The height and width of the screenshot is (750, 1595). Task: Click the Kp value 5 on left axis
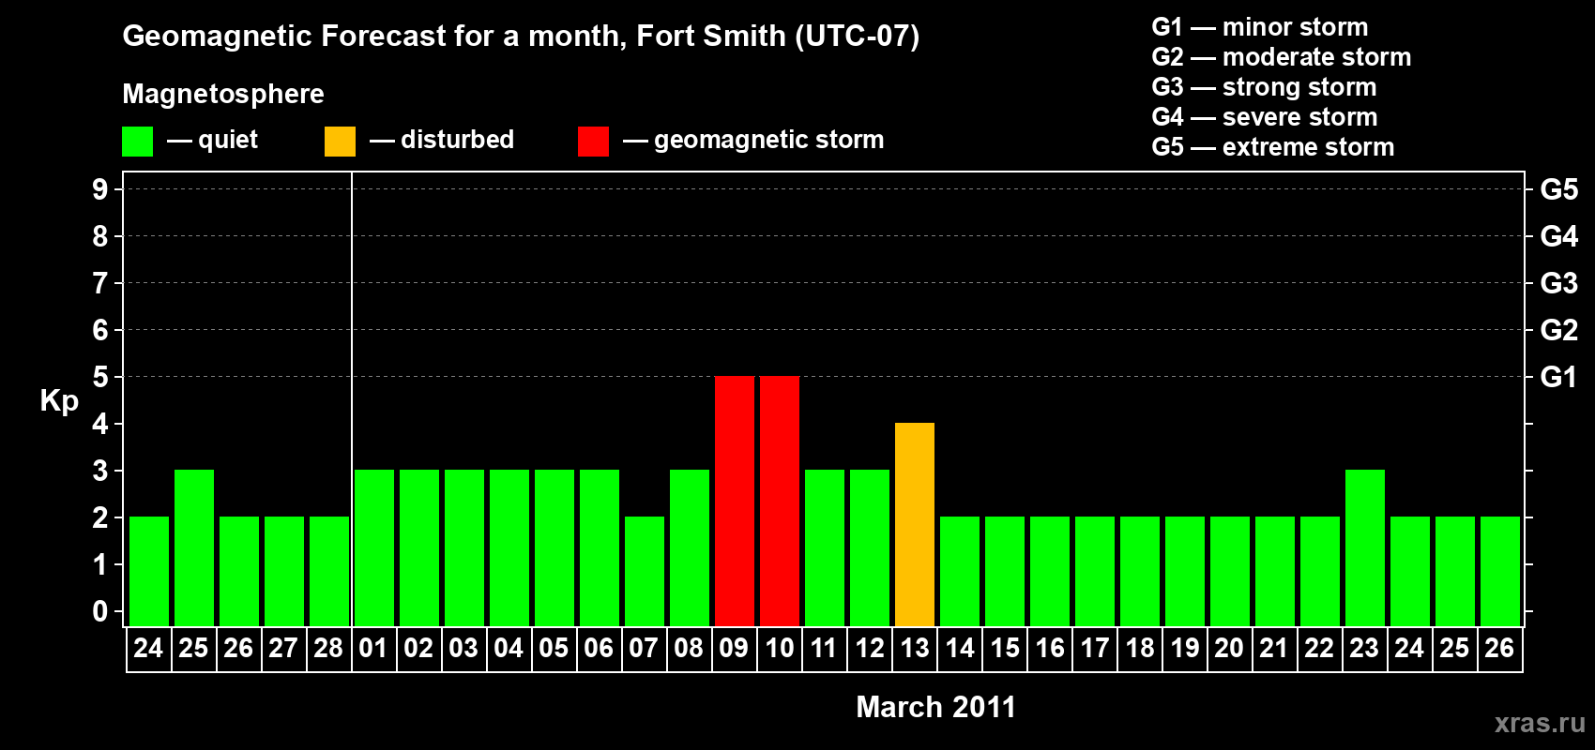point(100,377)
